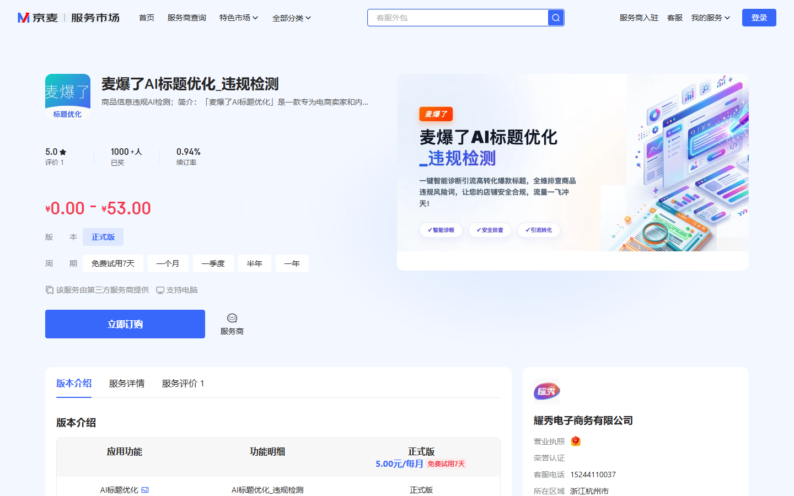Click the phone number 15244110037

593,475
